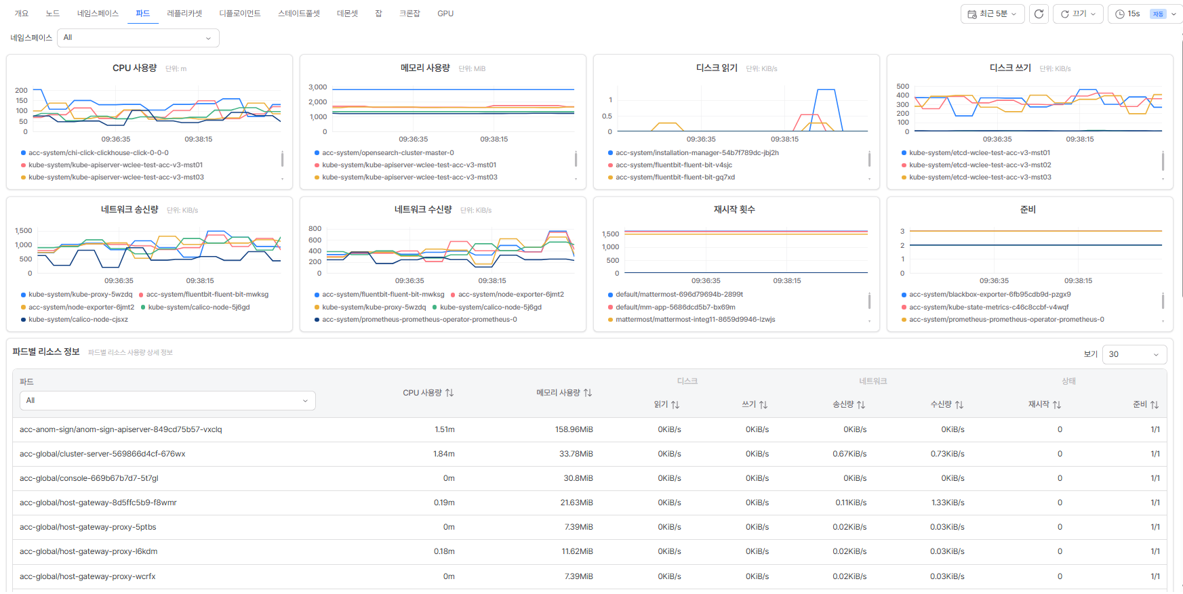Sort by 준비 column arrows

(x=1155, y=404)
